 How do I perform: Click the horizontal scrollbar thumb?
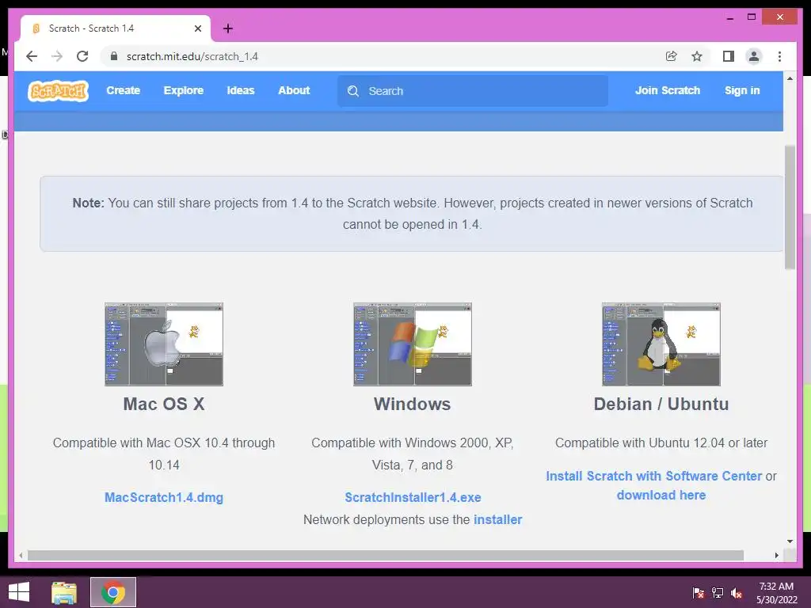click(386, 555)
